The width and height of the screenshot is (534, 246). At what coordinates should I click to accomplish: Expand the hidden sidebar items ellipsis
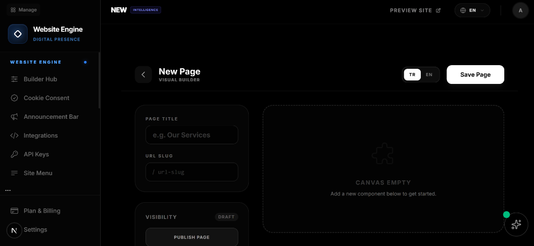pos(8,190)
